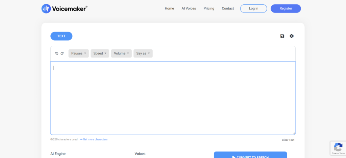Open the Speed dropdown menu

point(100,53)
